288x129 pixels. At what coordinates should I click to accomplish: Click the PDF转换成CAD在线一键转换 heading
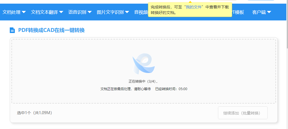point(51,30)
